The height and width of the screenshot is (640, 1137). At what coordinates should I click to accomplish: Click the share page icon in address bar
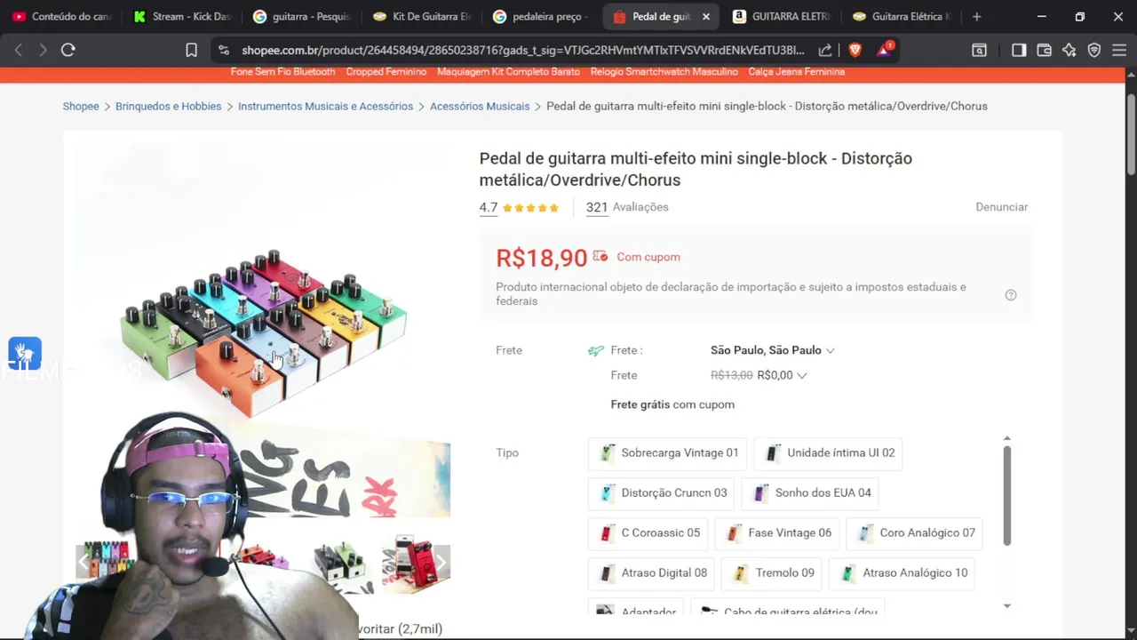(x=825, y=51)
